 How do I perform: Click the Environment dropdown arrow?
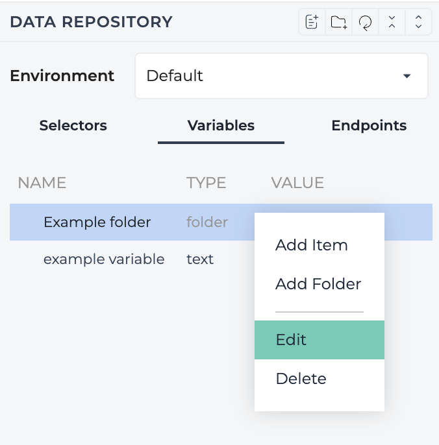tap(407, 76)
